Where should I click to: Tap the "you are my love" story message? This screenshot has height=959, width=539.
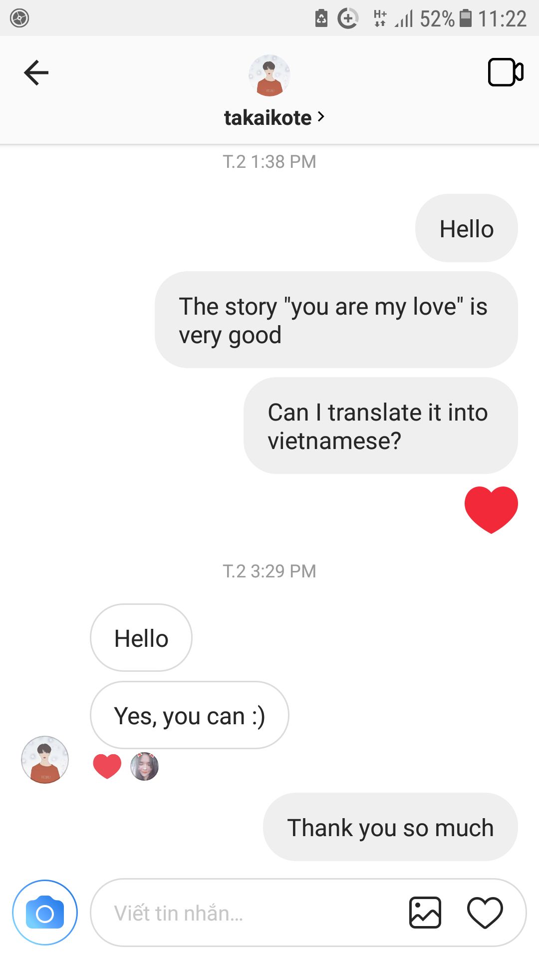coord(336,320)
